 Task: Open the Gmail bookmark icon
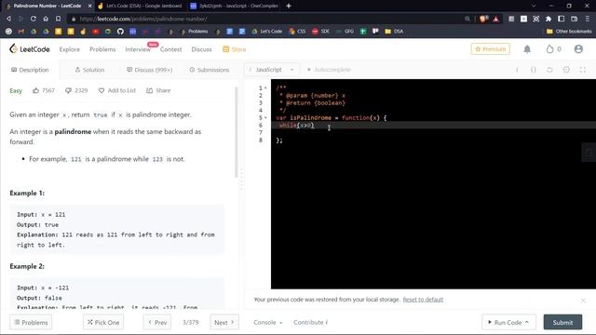20,32
